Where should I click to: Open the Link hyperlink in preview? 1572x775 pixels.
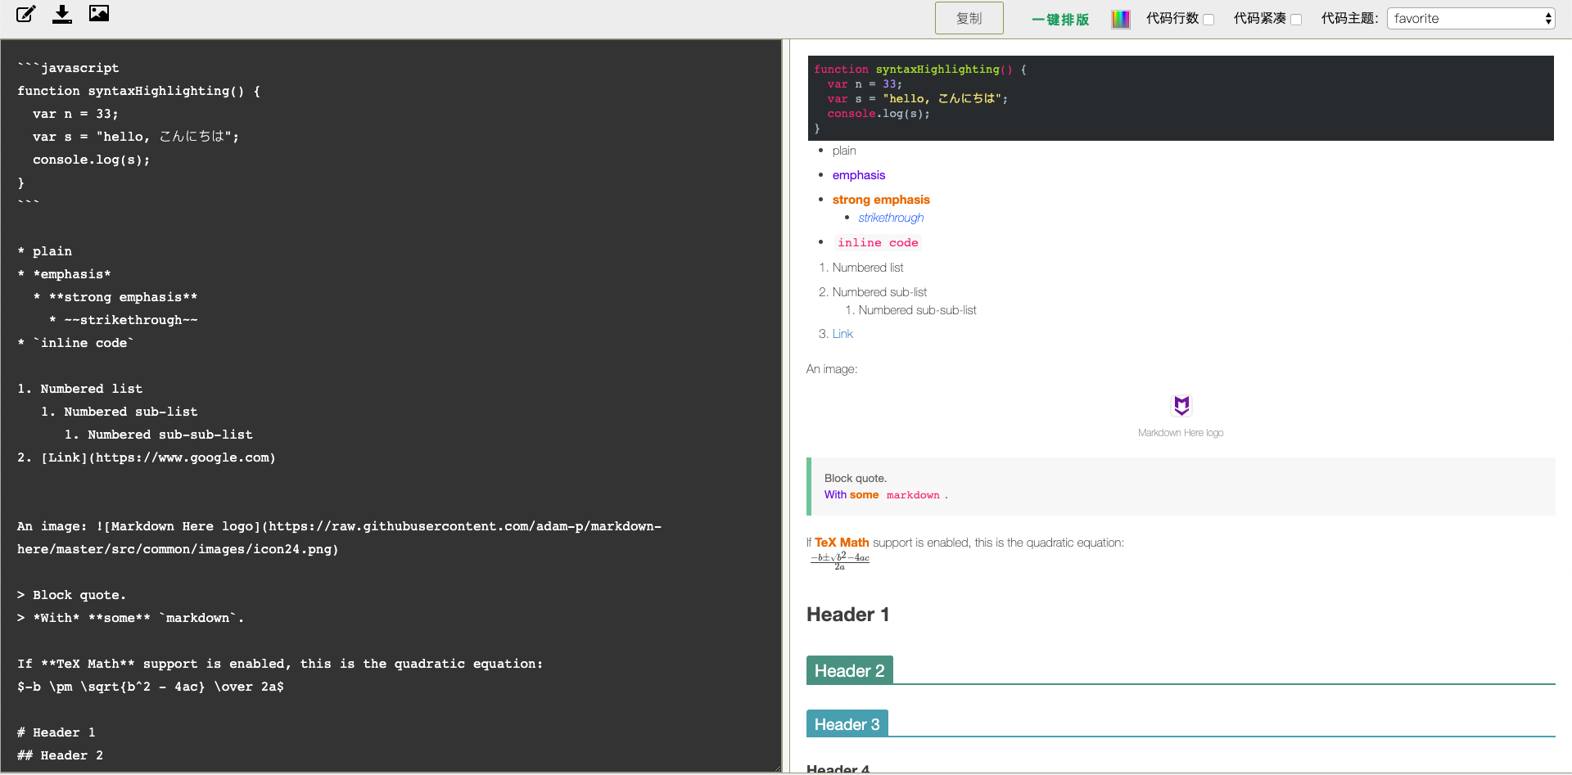click(842, 334)
